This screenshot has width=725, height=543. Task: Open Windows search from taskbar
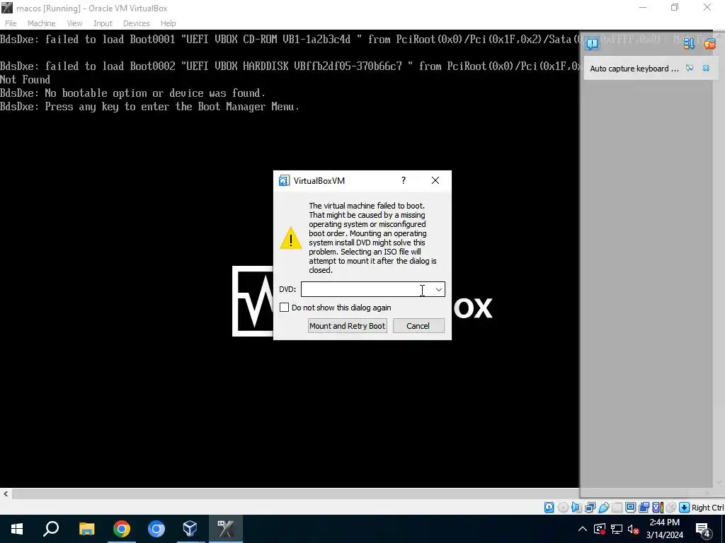pos(51,529)
